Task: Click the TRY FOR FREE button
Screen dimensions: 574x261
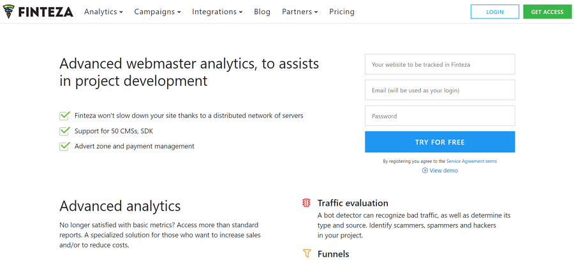Action: click(440, 142)
